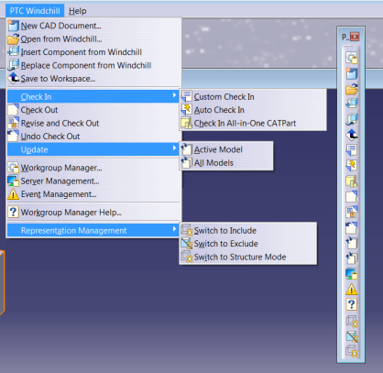Viewport: 383px width, 373px height.
Task: Click the Check Out icon in the vertical toolbar
Action: tap(352, 196)
